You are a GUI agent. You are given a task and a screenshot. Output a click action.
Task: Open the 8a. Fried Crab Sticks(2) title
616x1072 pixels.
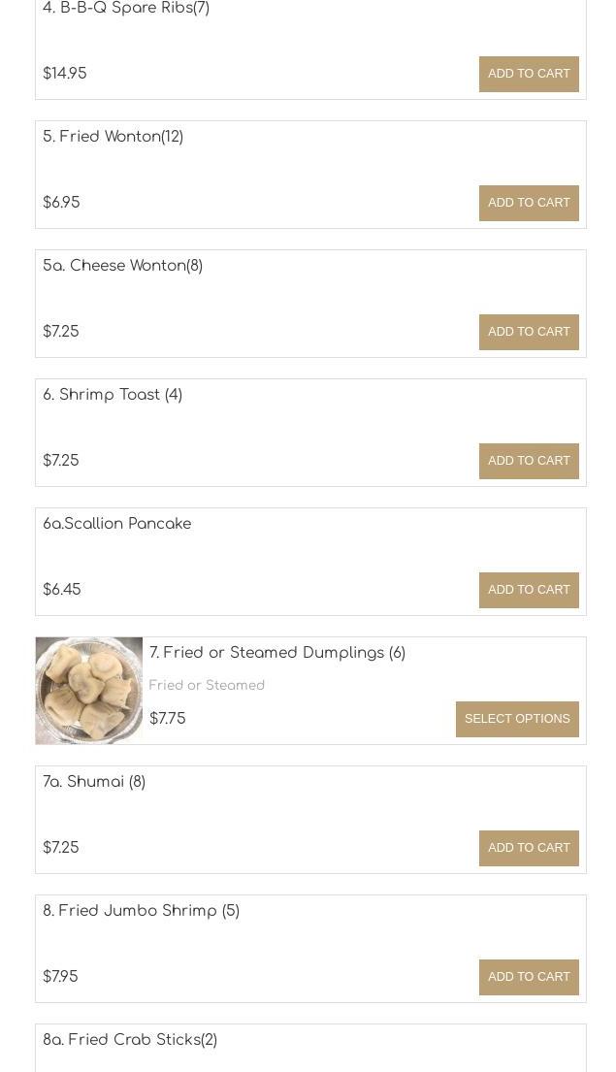pyautogui.click(x=130, y=1040)
